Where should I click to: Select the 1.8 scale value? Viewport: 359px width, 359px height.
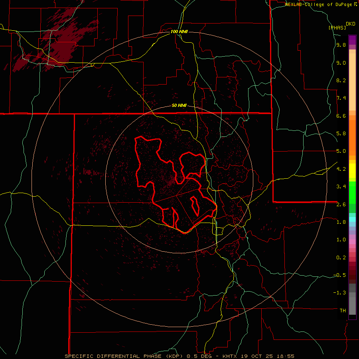tap(341, 222)
